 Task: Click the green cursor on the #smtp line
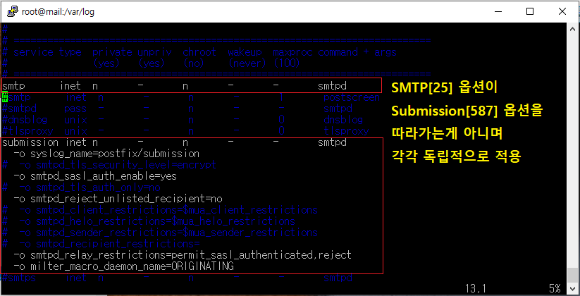(x=5, y=97)
